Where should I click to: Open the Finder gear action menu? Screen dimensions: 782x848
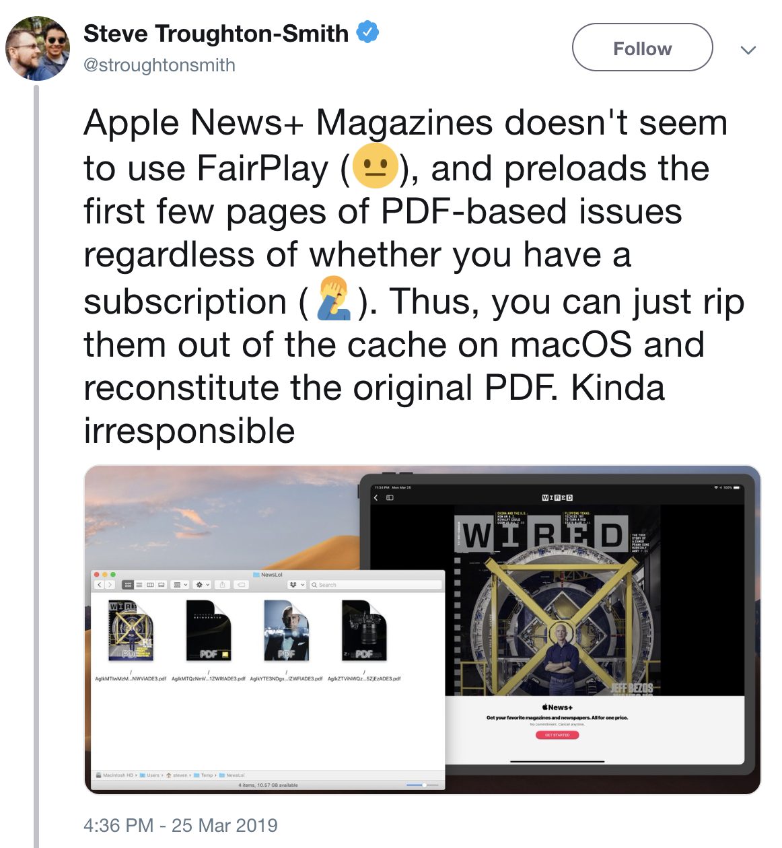[x=203, y=585]
